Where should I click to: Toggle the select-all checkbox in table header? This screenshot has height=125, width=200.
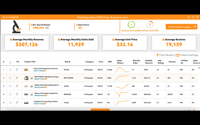coord(10,62)
